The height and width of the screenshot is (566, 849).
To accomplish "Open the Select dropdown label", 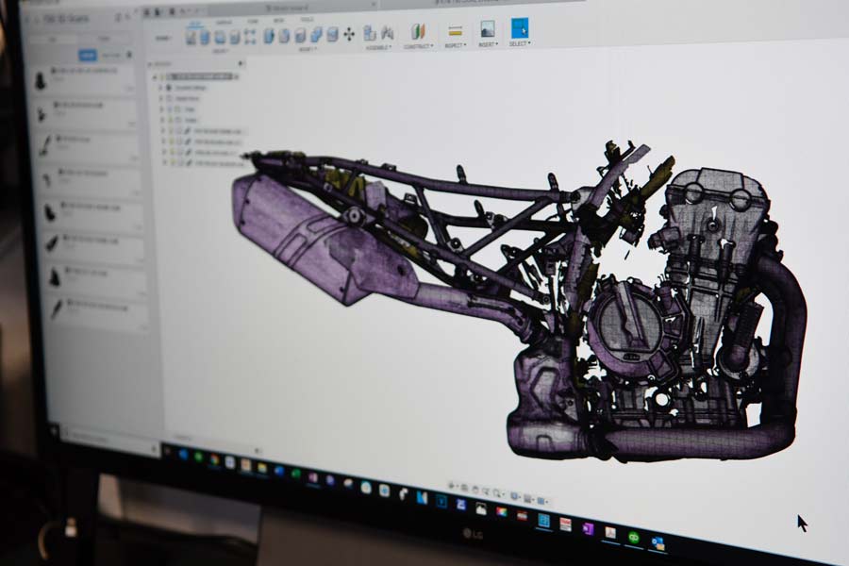I will [520, 43].
